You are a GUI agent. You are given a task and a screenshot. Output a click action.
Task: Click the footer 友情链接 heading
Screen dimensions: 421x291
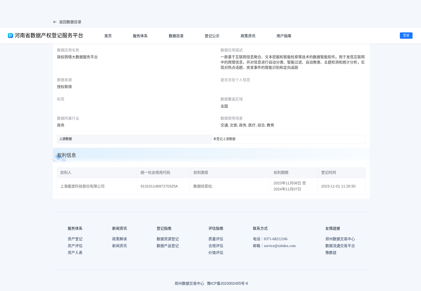tap(333, 228)
